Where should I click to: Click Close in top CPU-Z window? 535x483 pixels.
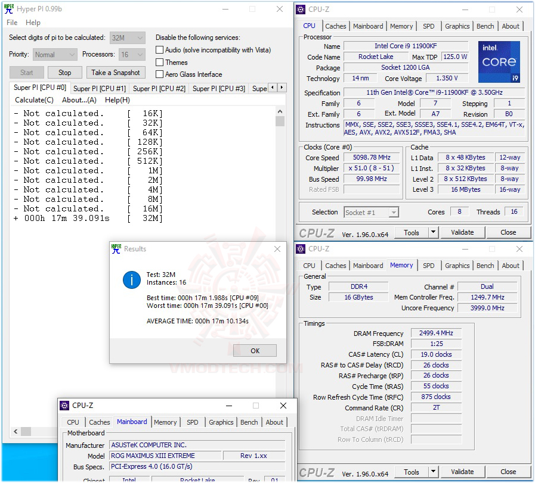(x=508, y=232)
